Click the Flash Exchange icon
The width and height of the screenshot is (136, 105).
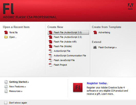[95, 47]
